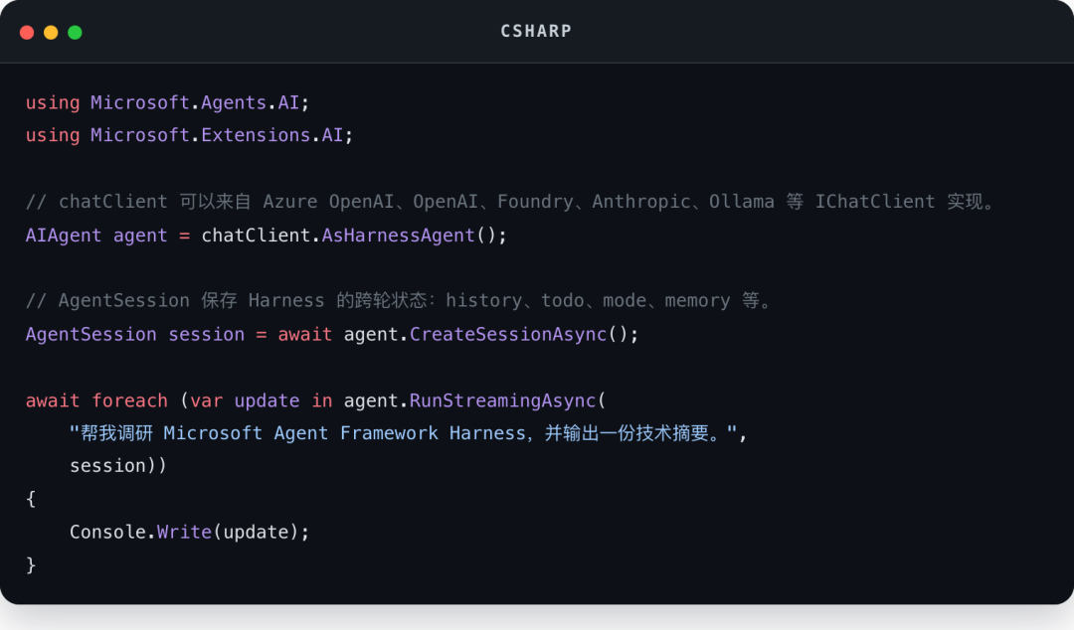This screenshot has width=1074, height=630.
Task: Click the comment line about AgentSession history
Action: (x=399, y=301)
